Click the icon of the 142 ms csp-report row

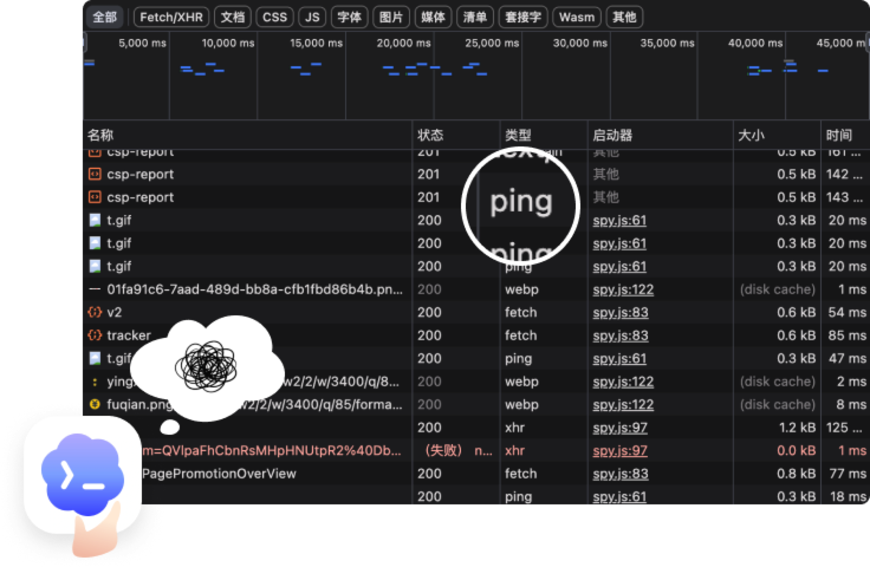coord(95,174)
